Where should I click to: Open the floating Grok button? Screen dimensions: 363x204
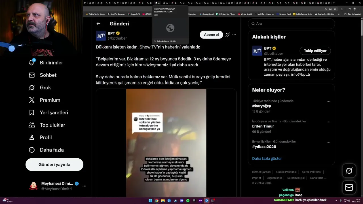click(x=349, y=171)
